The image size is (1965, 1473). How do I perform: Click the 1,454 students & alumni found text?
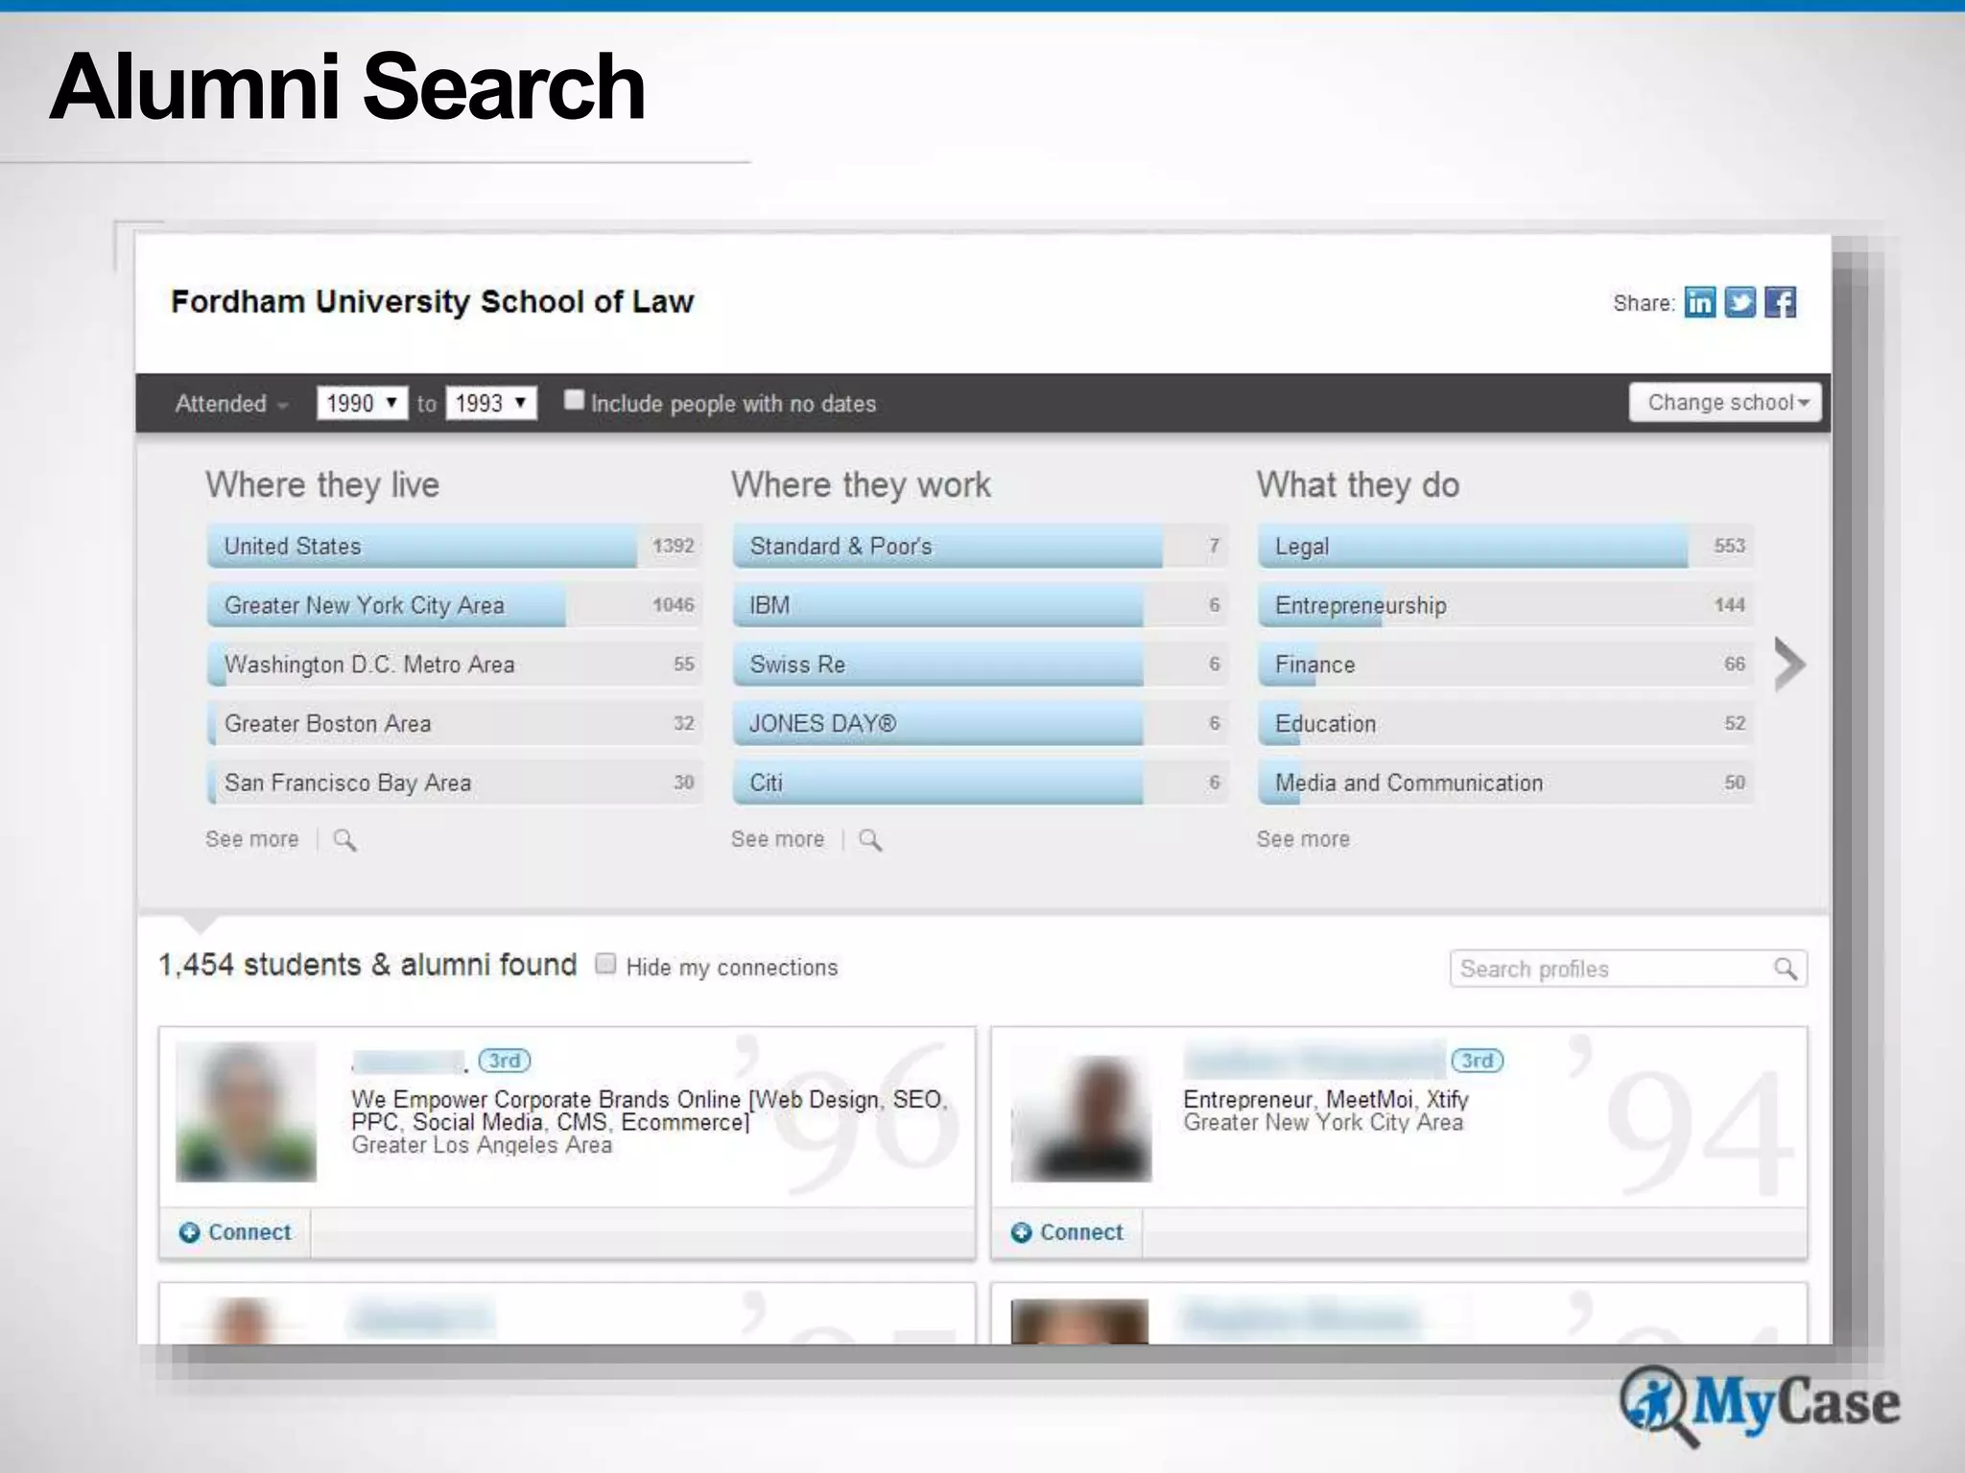pyautogui.click(x=367, y=965)
